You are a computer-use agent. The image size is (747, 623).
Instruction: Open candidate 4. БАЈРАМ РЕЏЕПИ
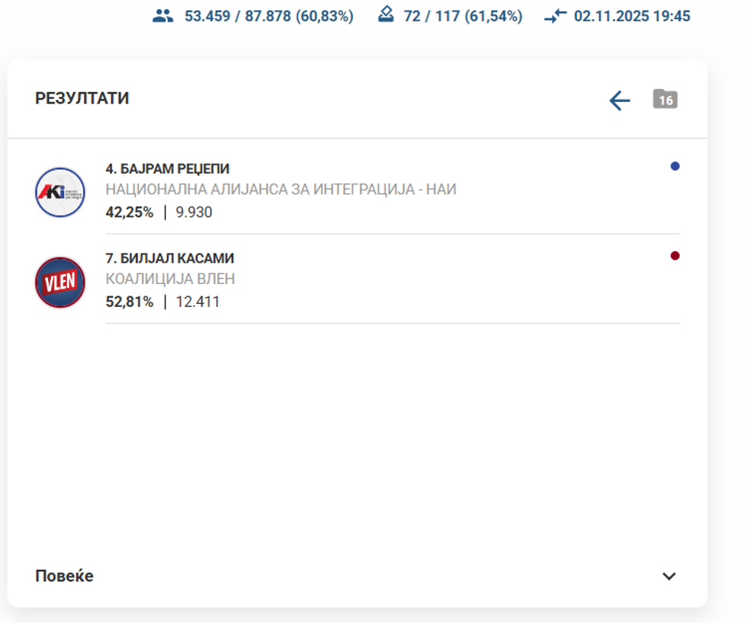pos(167,169)
